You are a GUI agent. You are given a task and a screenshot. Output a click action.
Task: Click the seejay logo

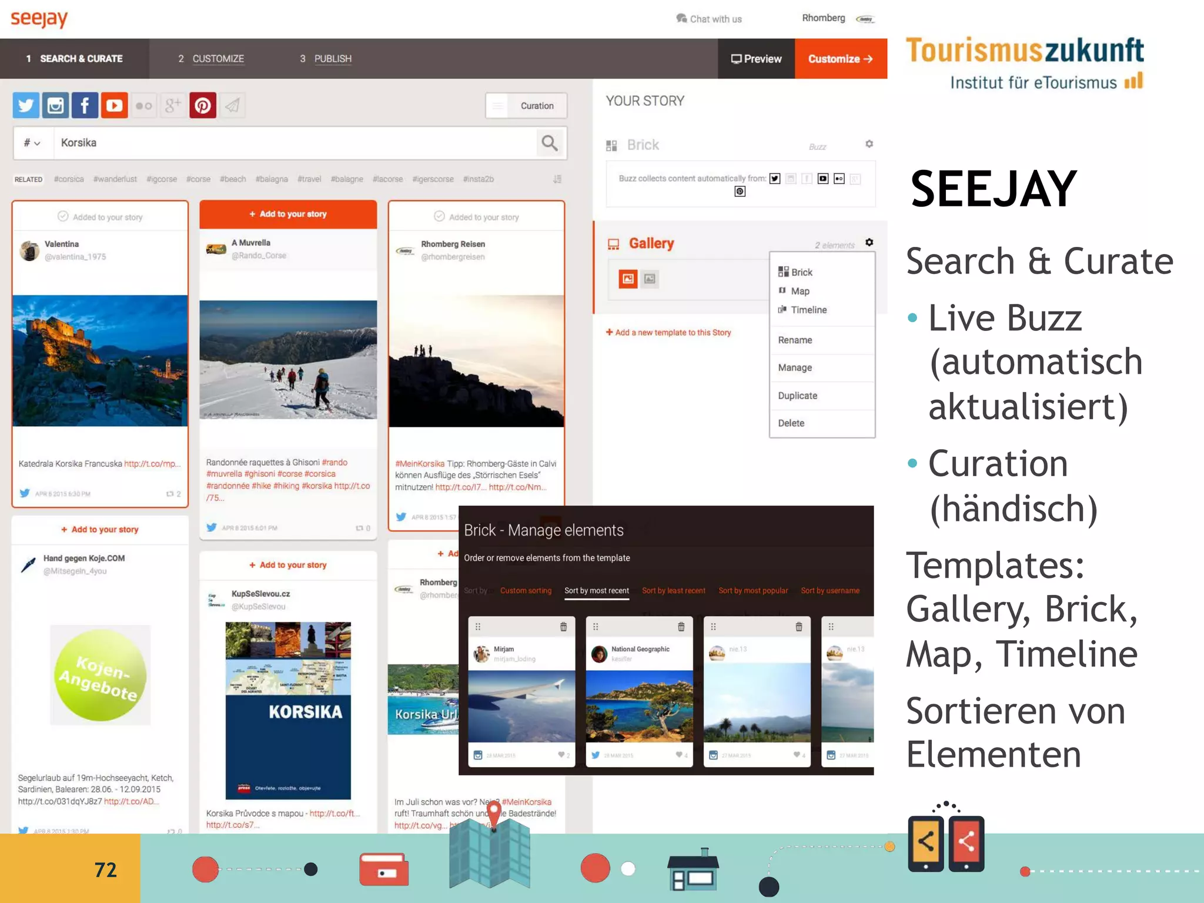39,19
